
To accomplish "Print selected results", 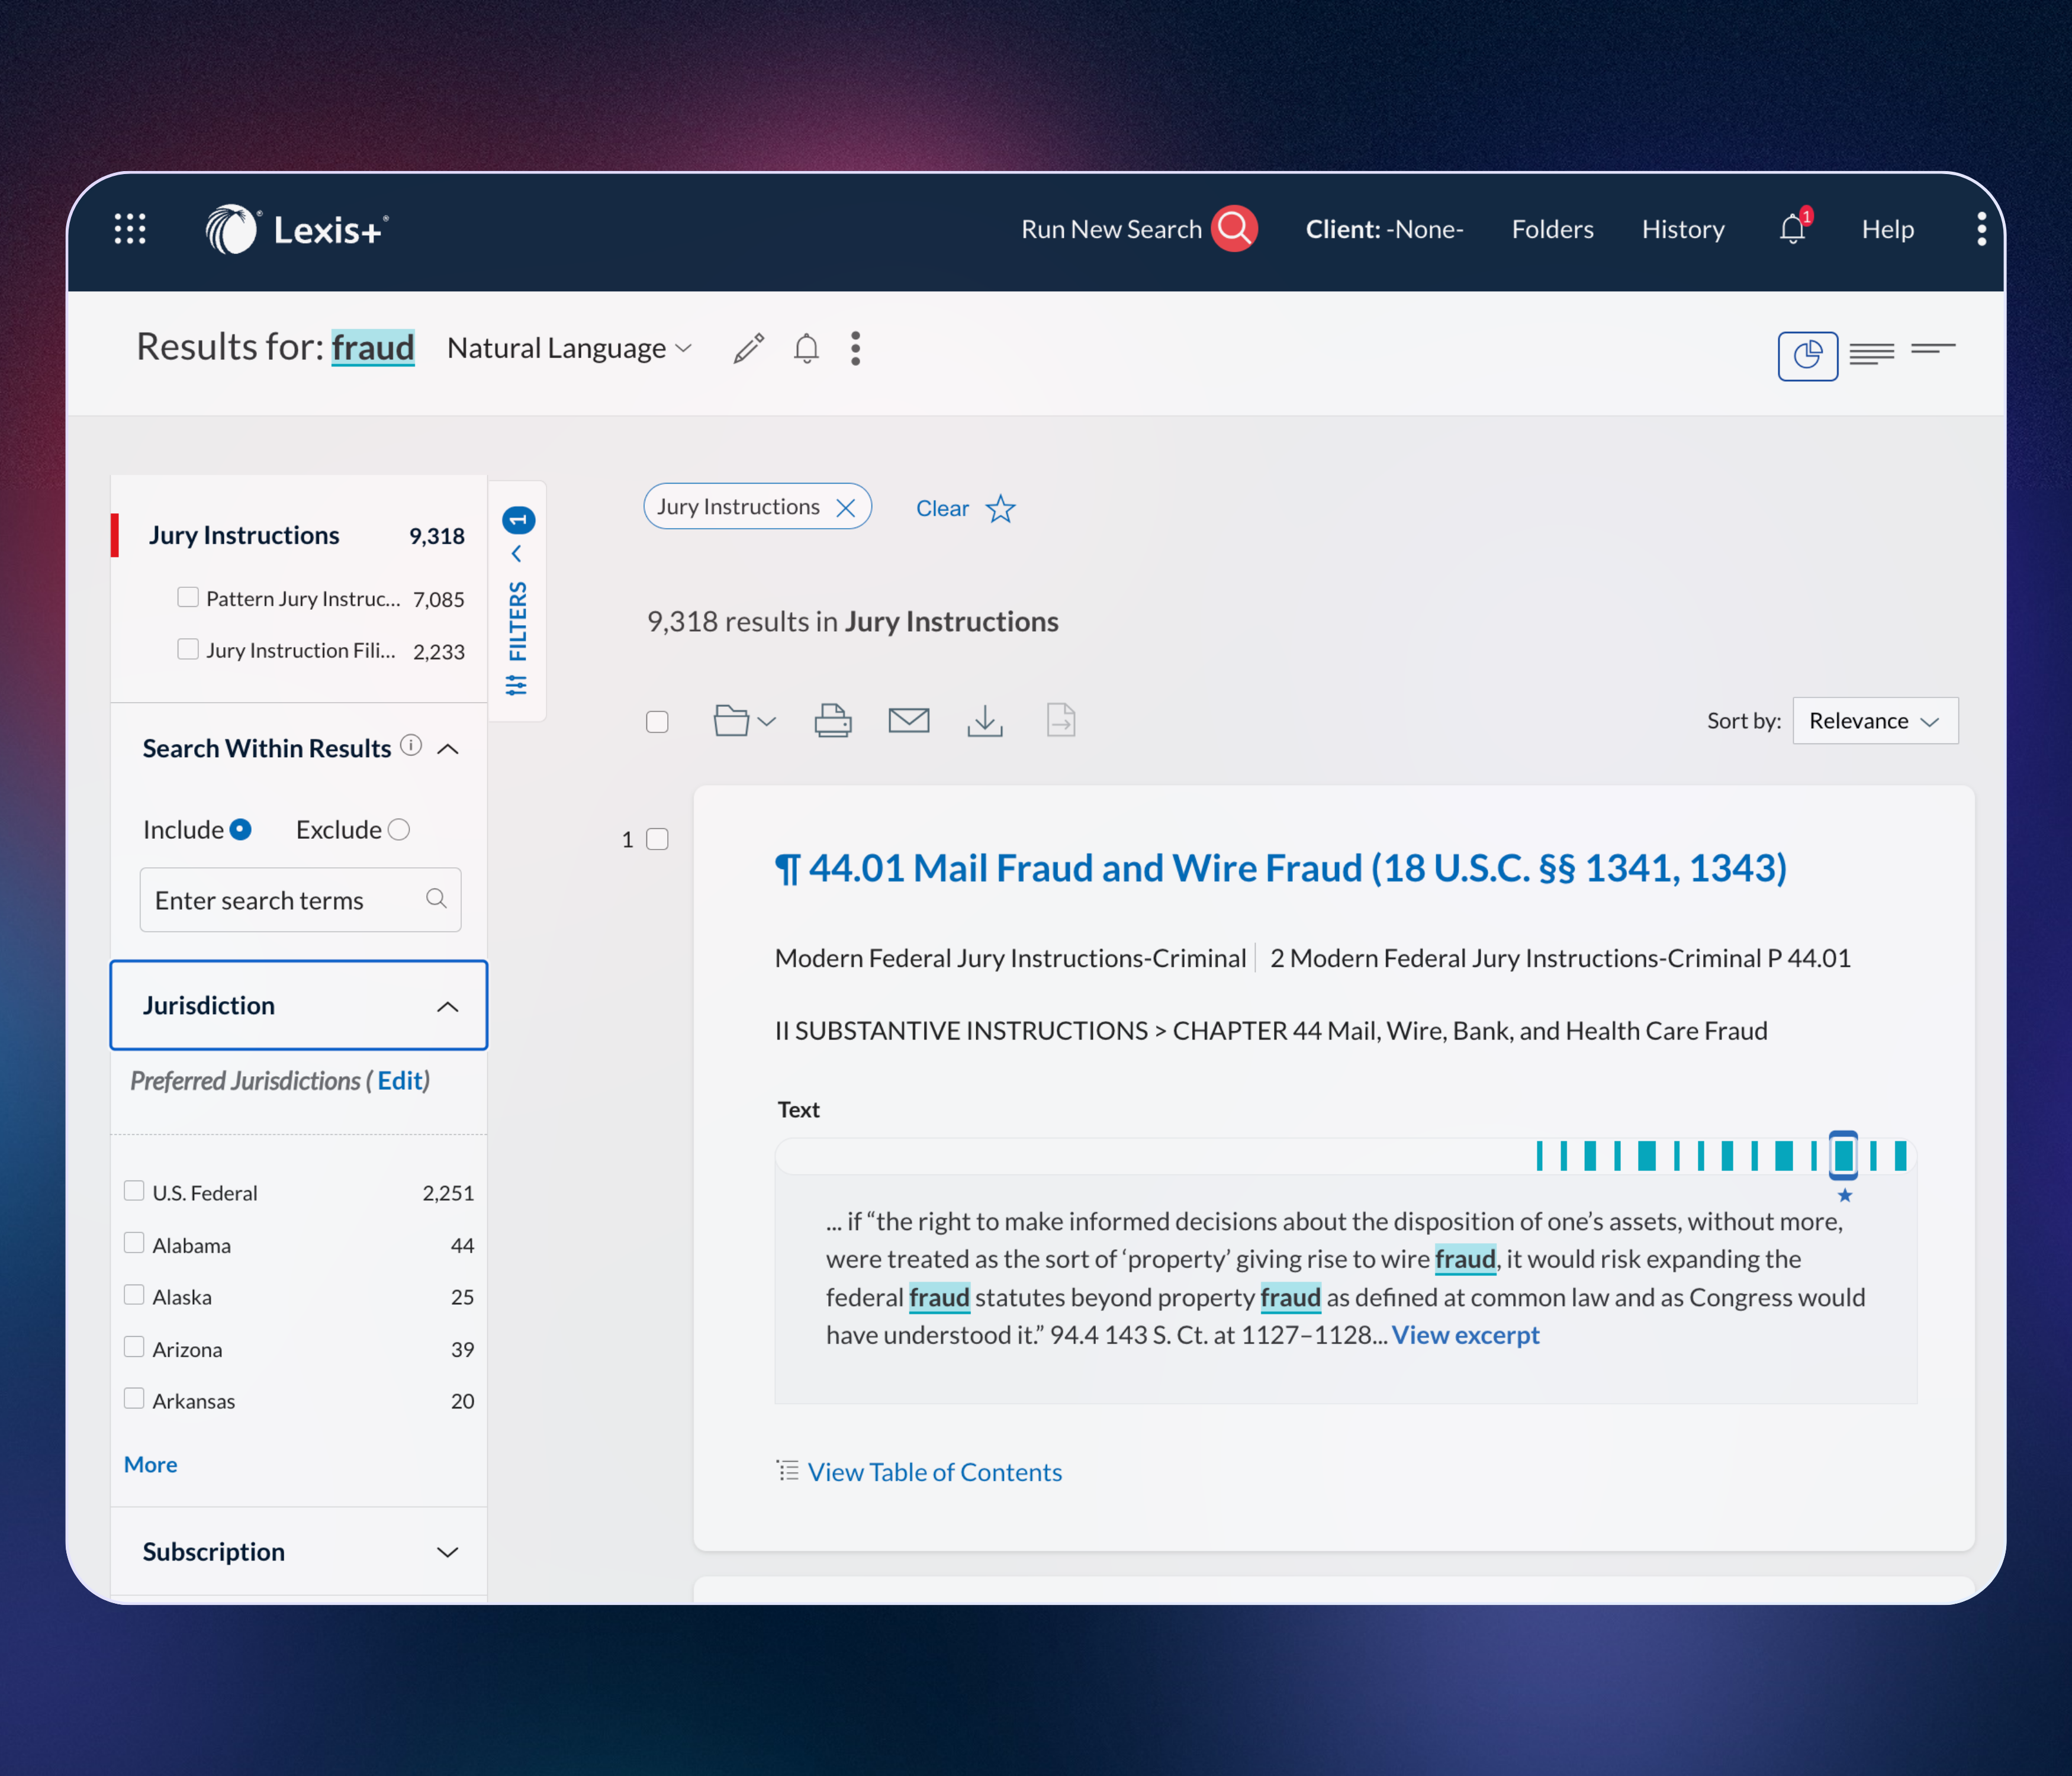I will coord(833,721).
